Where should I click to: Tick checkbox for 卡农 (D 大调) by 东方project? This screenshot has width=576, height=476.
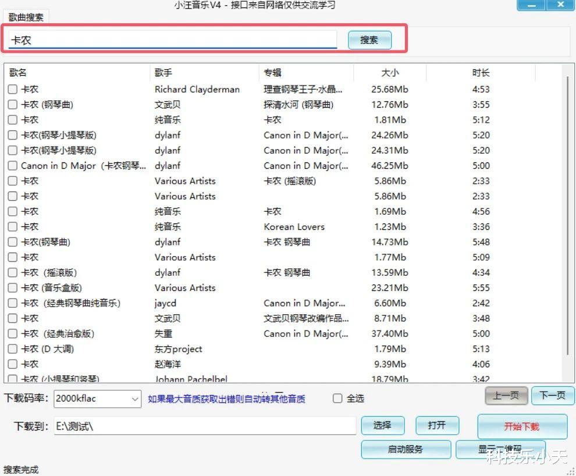tap(12, 349)
